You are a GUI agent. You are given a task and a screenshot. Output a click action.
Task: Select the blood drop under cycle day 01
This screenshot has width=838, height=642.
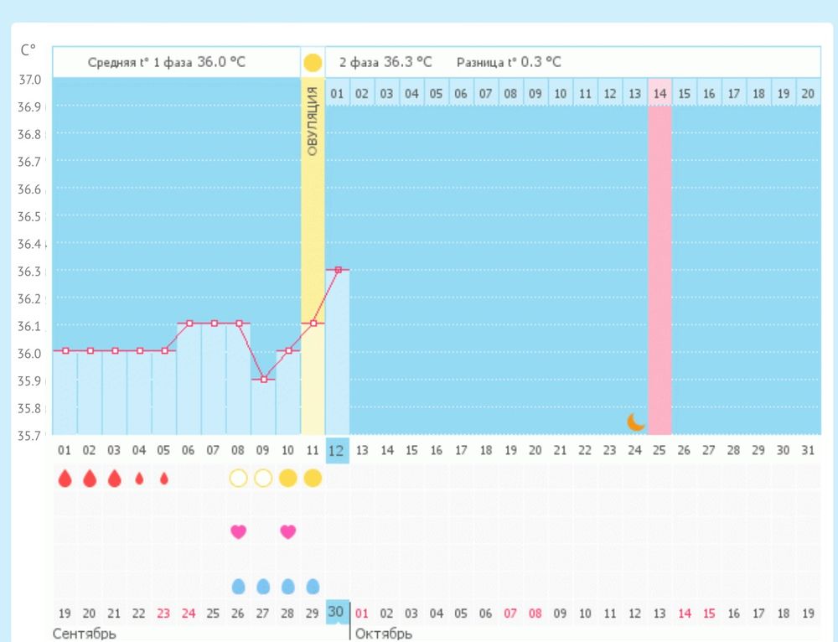pos(65,479)
